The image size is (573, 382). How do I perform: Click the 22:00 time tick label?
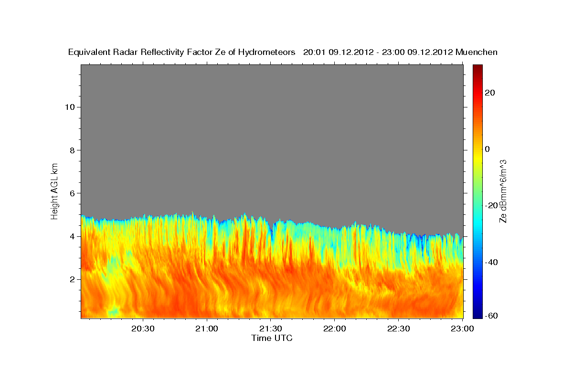tap(334, 329)
